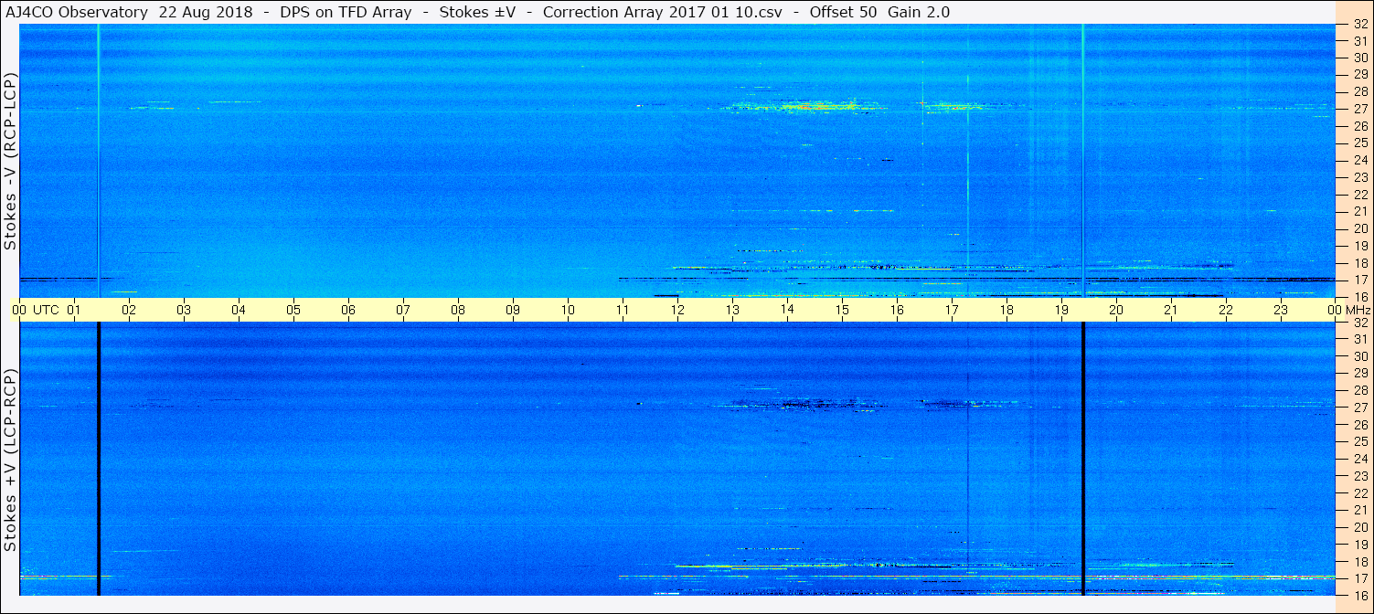Image resolution: width=1374 pixels, height=614 pixels.
Task: Click the 32 MHz label of the Stokes +V panel
Action: click(x=1360, y=323)
